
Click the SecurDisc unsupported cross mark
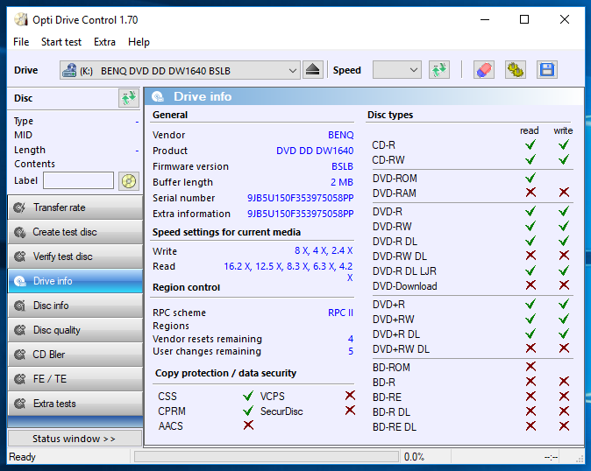coord(350,410)
